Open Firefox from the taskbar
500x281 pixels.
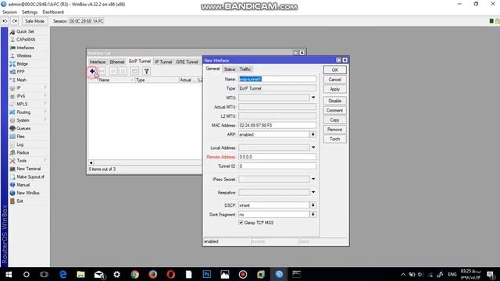pos(153,274)
